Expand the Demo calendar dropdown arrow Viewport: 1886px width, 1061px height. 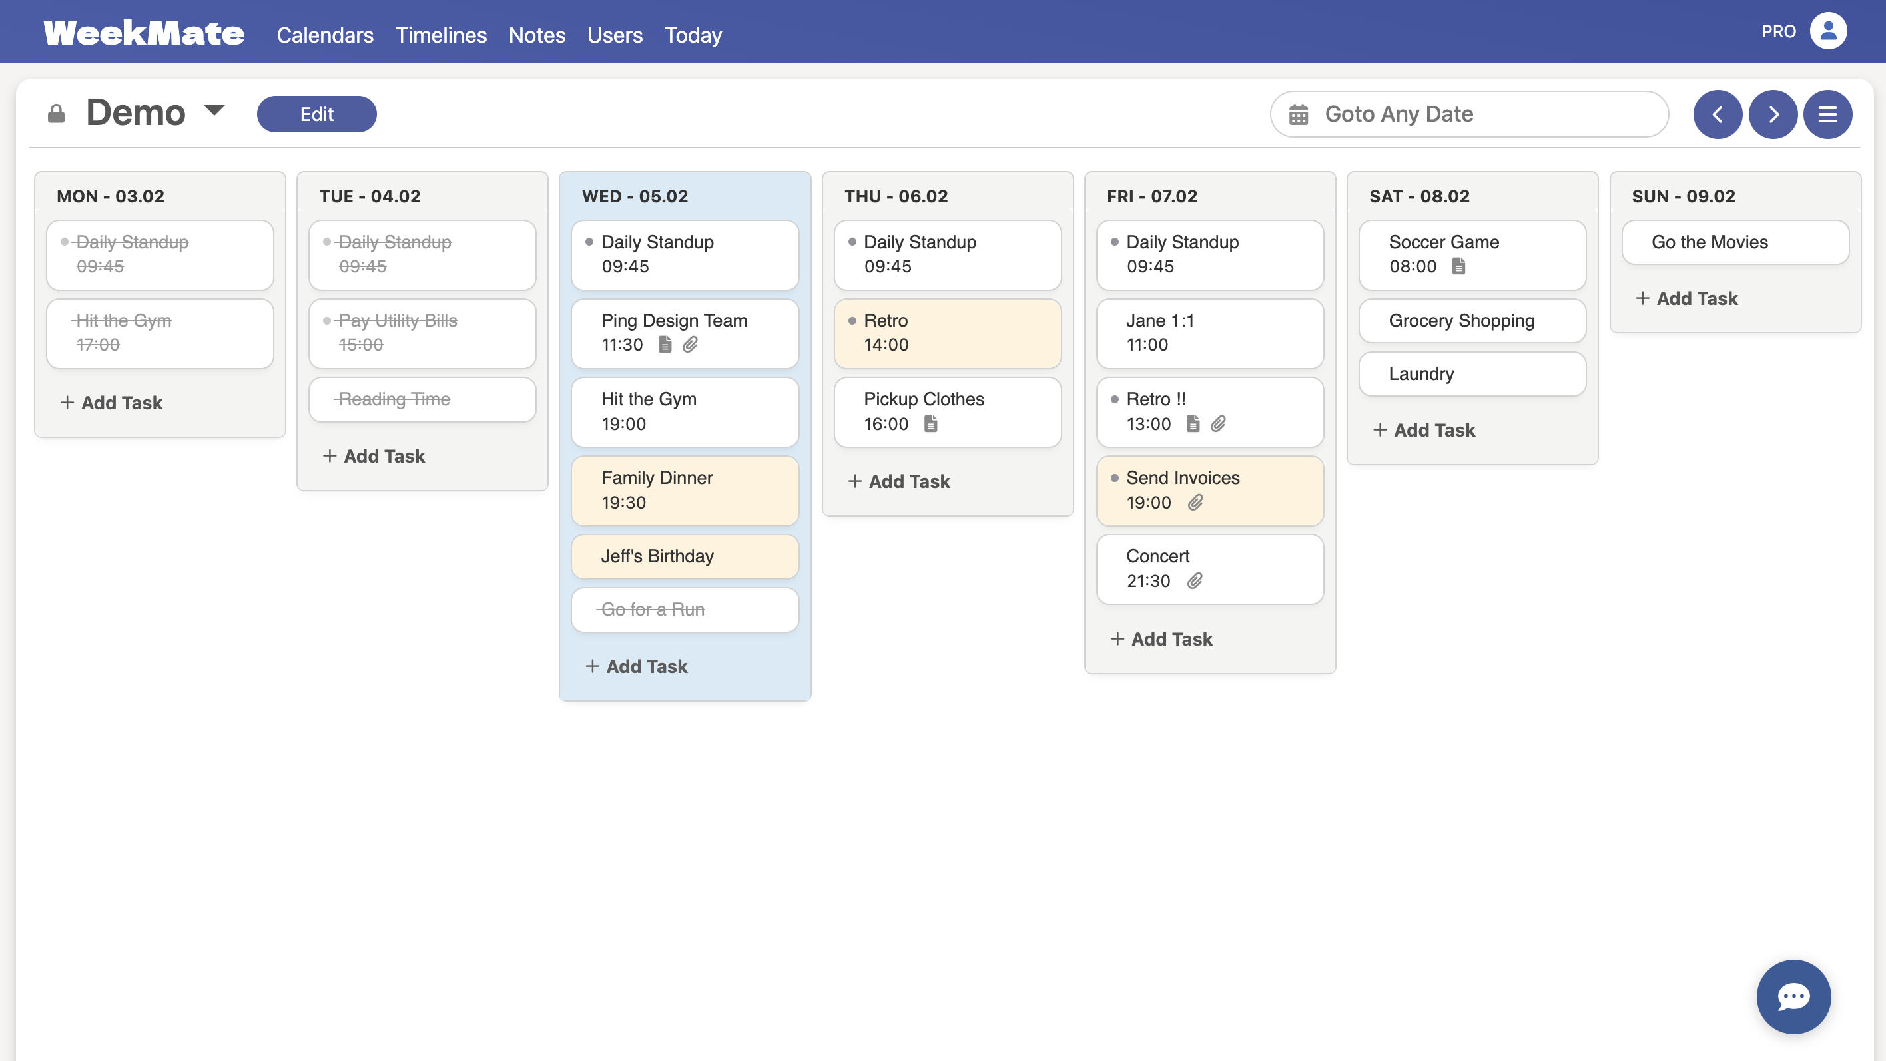click(214, 110)
